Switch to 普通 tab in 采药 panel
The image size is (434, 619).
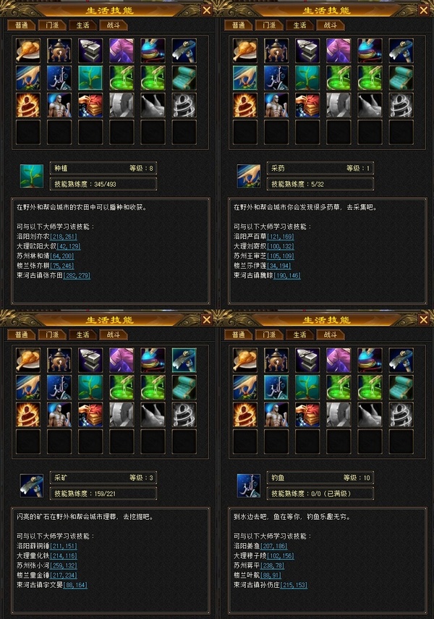point(238,25)
